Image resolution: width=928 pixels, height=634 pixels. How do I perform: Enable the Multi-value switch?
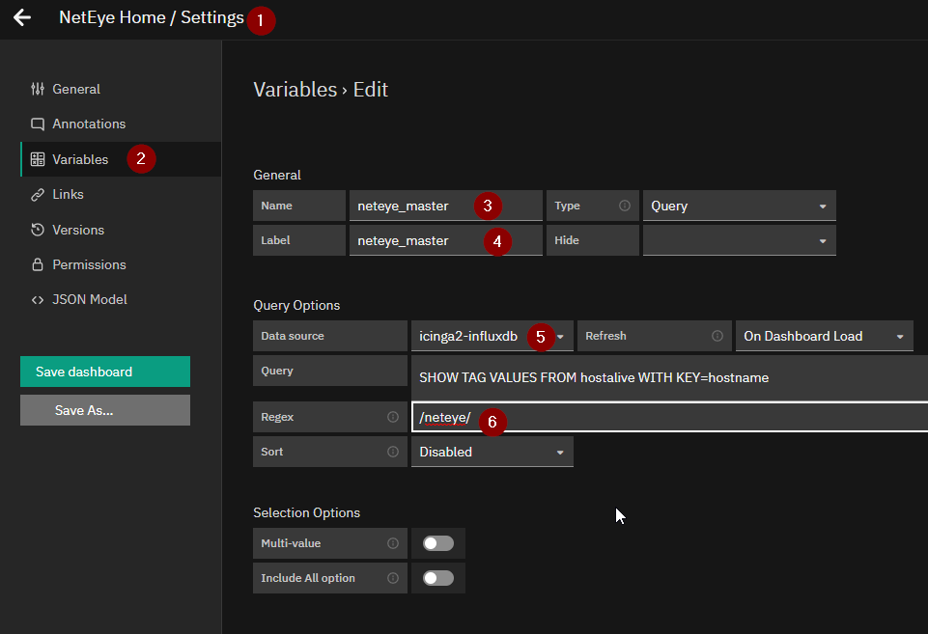[438, 543]
